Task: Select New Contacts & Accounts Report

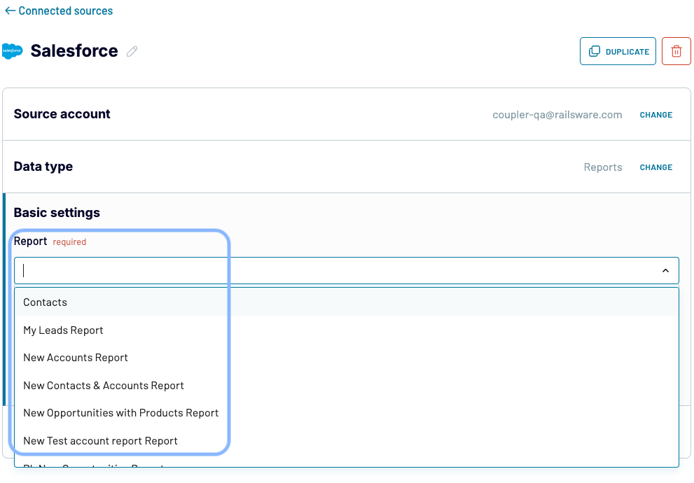Action: [347, 385]
